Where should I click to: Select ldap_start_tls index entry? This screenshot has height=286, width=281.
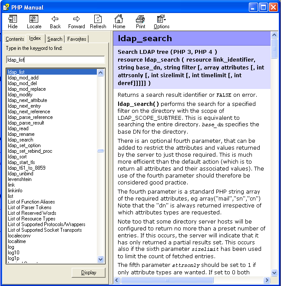(x=21, y=162)
